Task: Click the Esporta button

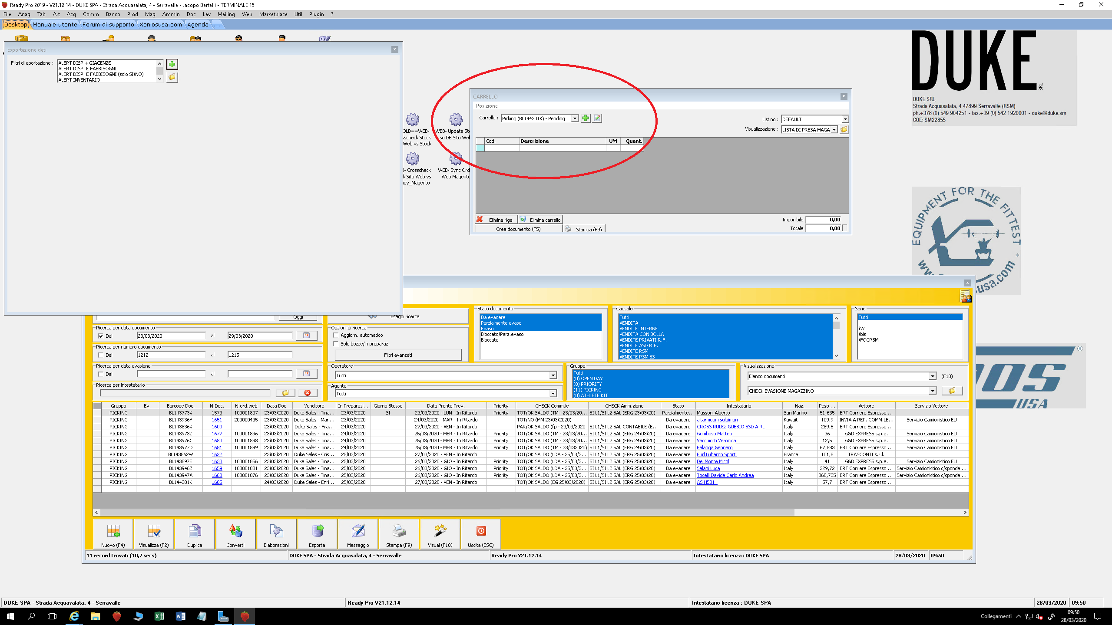Action: [317, 534]
